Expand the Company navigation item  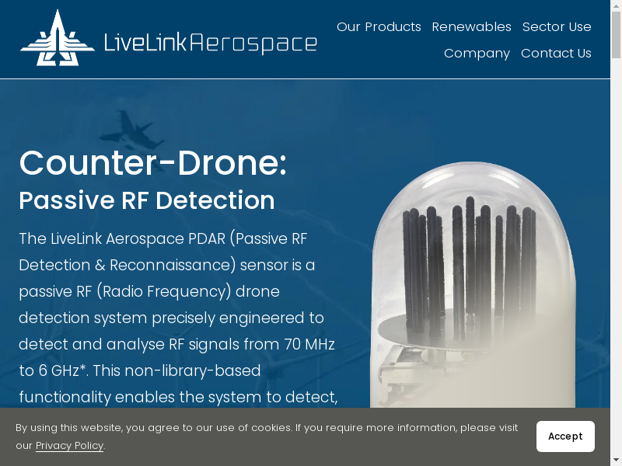477,54
